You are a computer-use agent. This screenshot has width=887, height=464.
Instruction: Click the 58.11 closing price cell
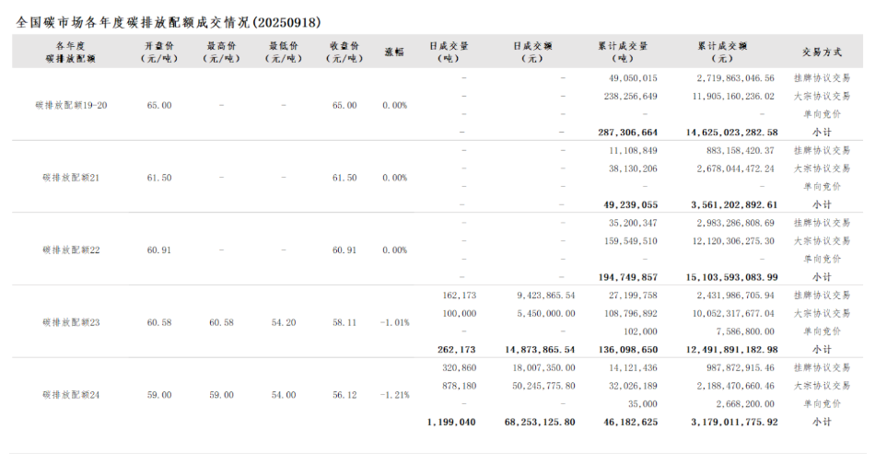344,322
